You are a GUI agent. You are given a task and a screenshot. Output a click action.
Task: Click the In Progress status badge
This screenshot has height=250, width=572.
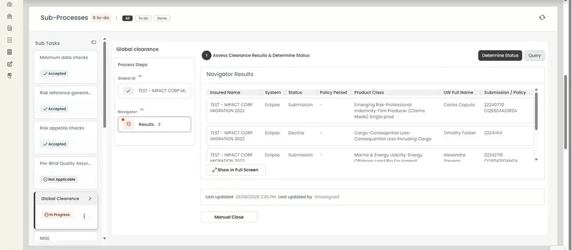tap(57, 215)
